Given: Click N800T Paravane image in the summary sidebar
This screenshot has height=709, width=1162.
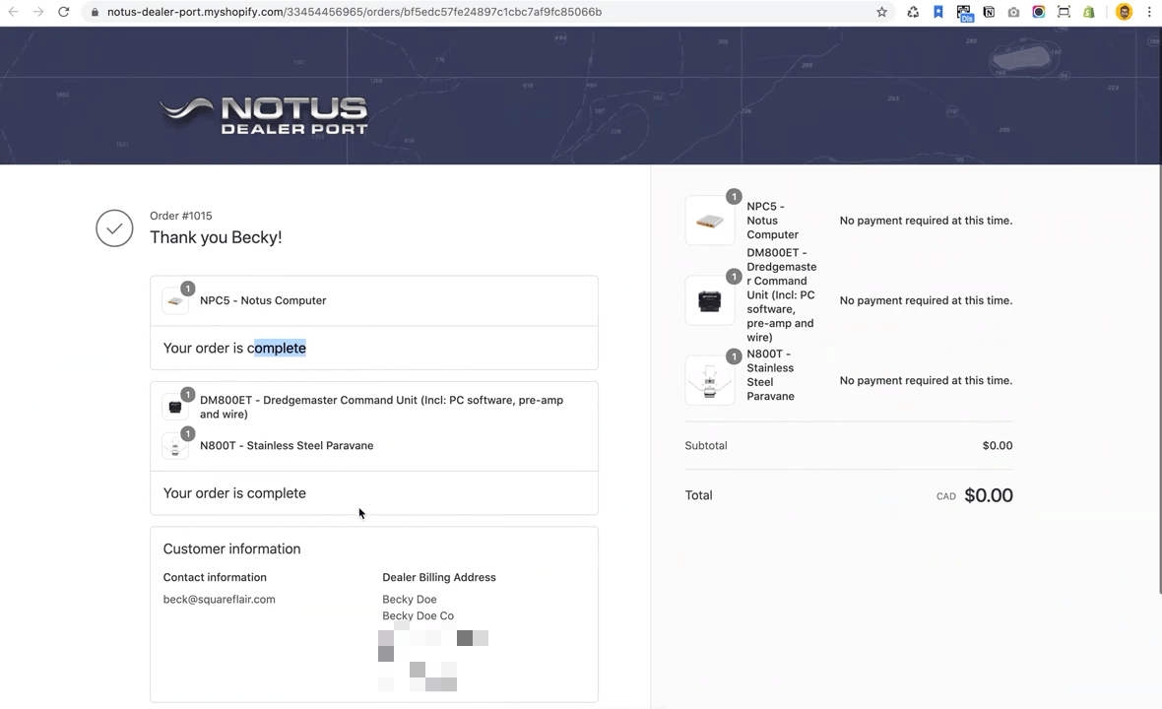Looking at the screenshot, I should tap(709, 380).
